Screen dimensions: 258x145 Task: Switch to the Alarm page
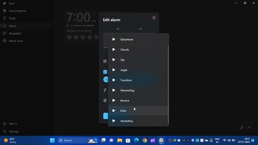coord(26,26)
